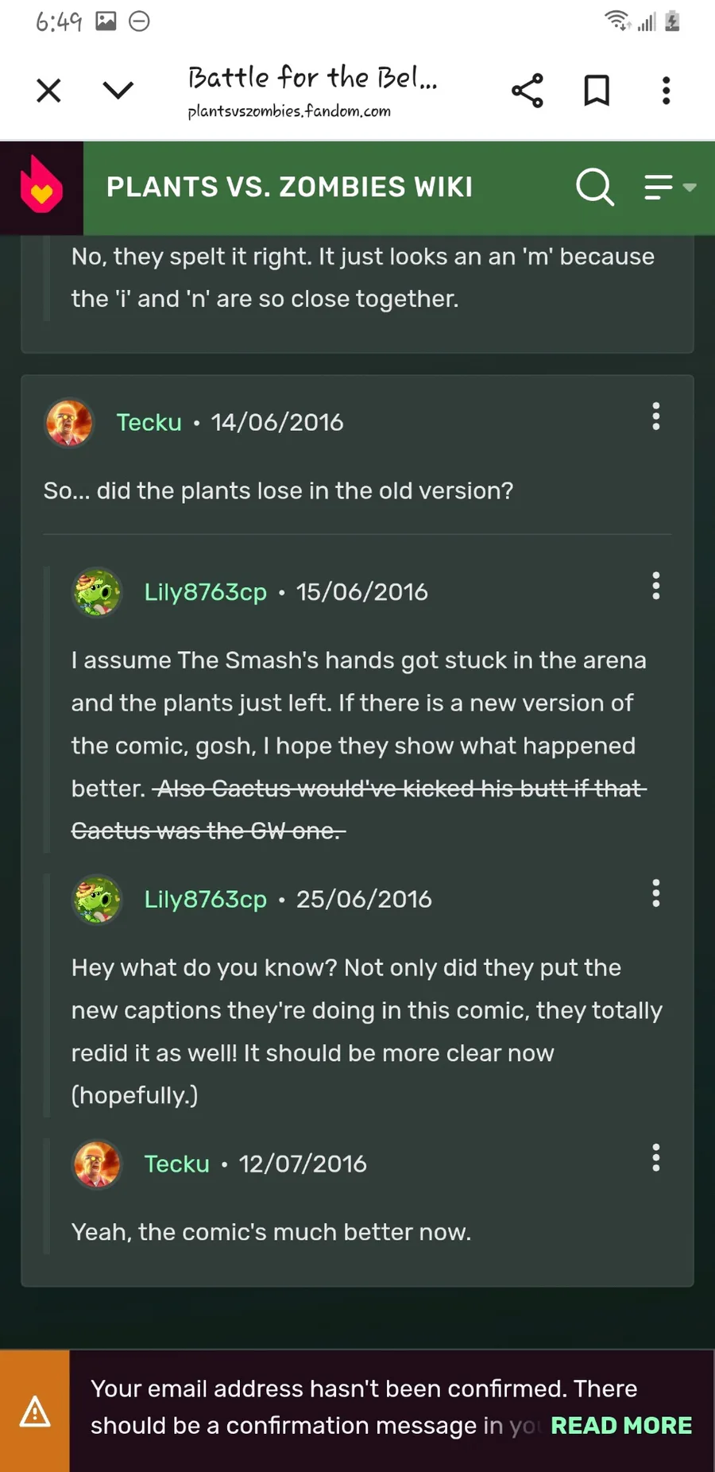This screenshot has height=1472, width=715.
Task: Bookmark the current page
Action: tap(597, 91)
